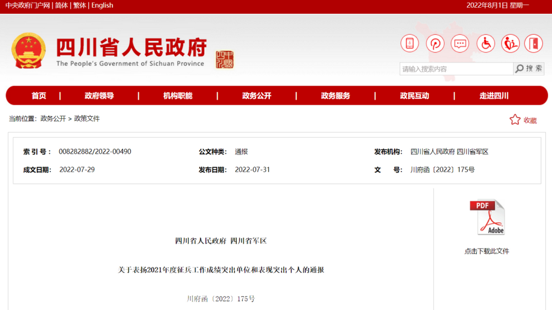Select the 通报 document type value
The width and height of the screenshot is (552, 310).
pyautogui.click(x=242, y=152)
